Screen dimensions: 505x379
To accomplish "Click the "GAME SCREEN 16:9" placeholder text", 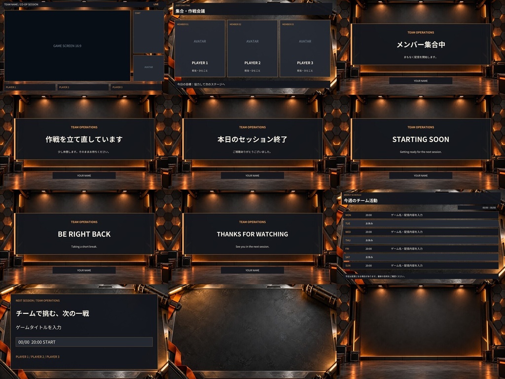I will point(67,46).
